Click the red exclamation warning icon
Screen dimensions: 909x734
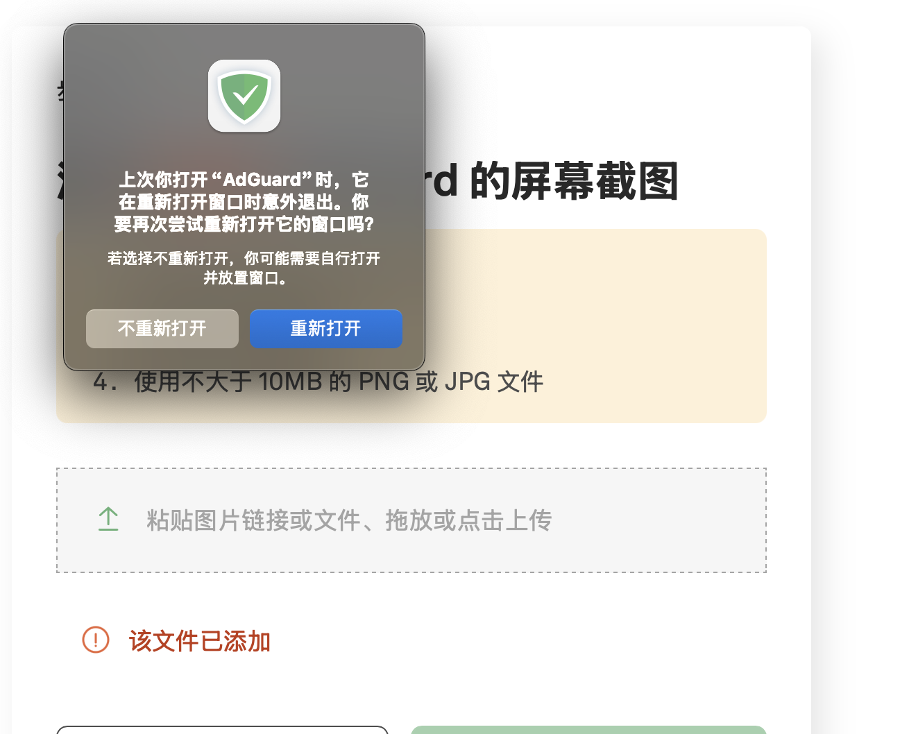coord(96,640)
